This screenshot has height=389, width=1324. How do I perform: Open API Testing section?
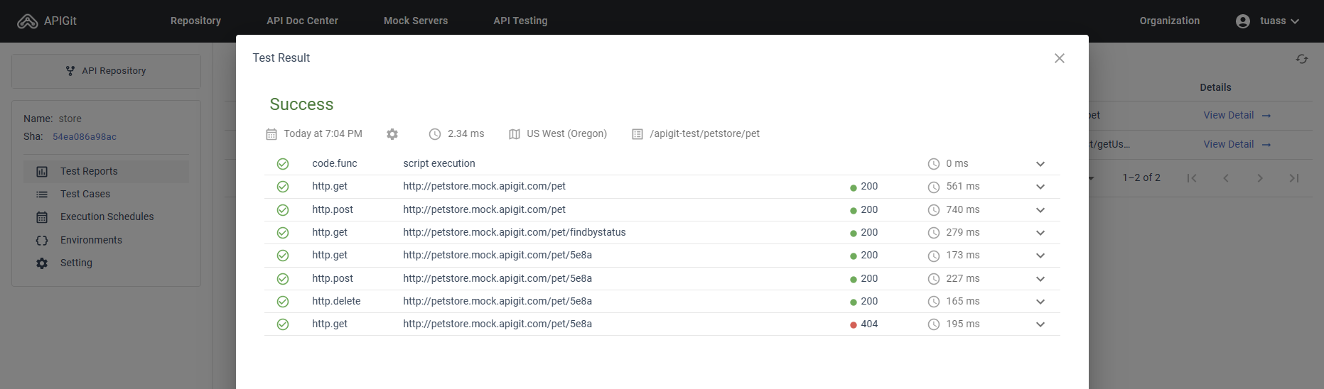(520, 21)
